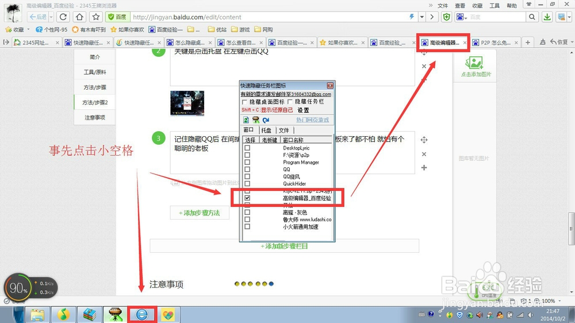Jump to 工具/原料 in the side navigation

click(x=95, y=72)
